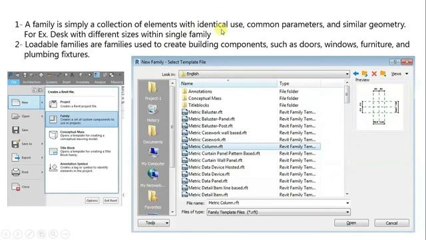426x240 pixels.
Task: Select Metric Curtain Panel Pattern Based.rft
Action: click(x=221, y=153)
